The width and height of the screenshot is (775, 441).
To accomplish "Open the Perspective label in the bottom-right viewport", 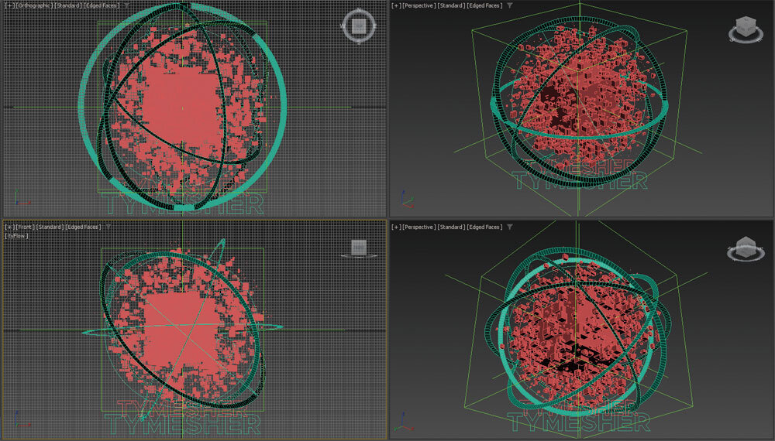I will tap(419, 227).
